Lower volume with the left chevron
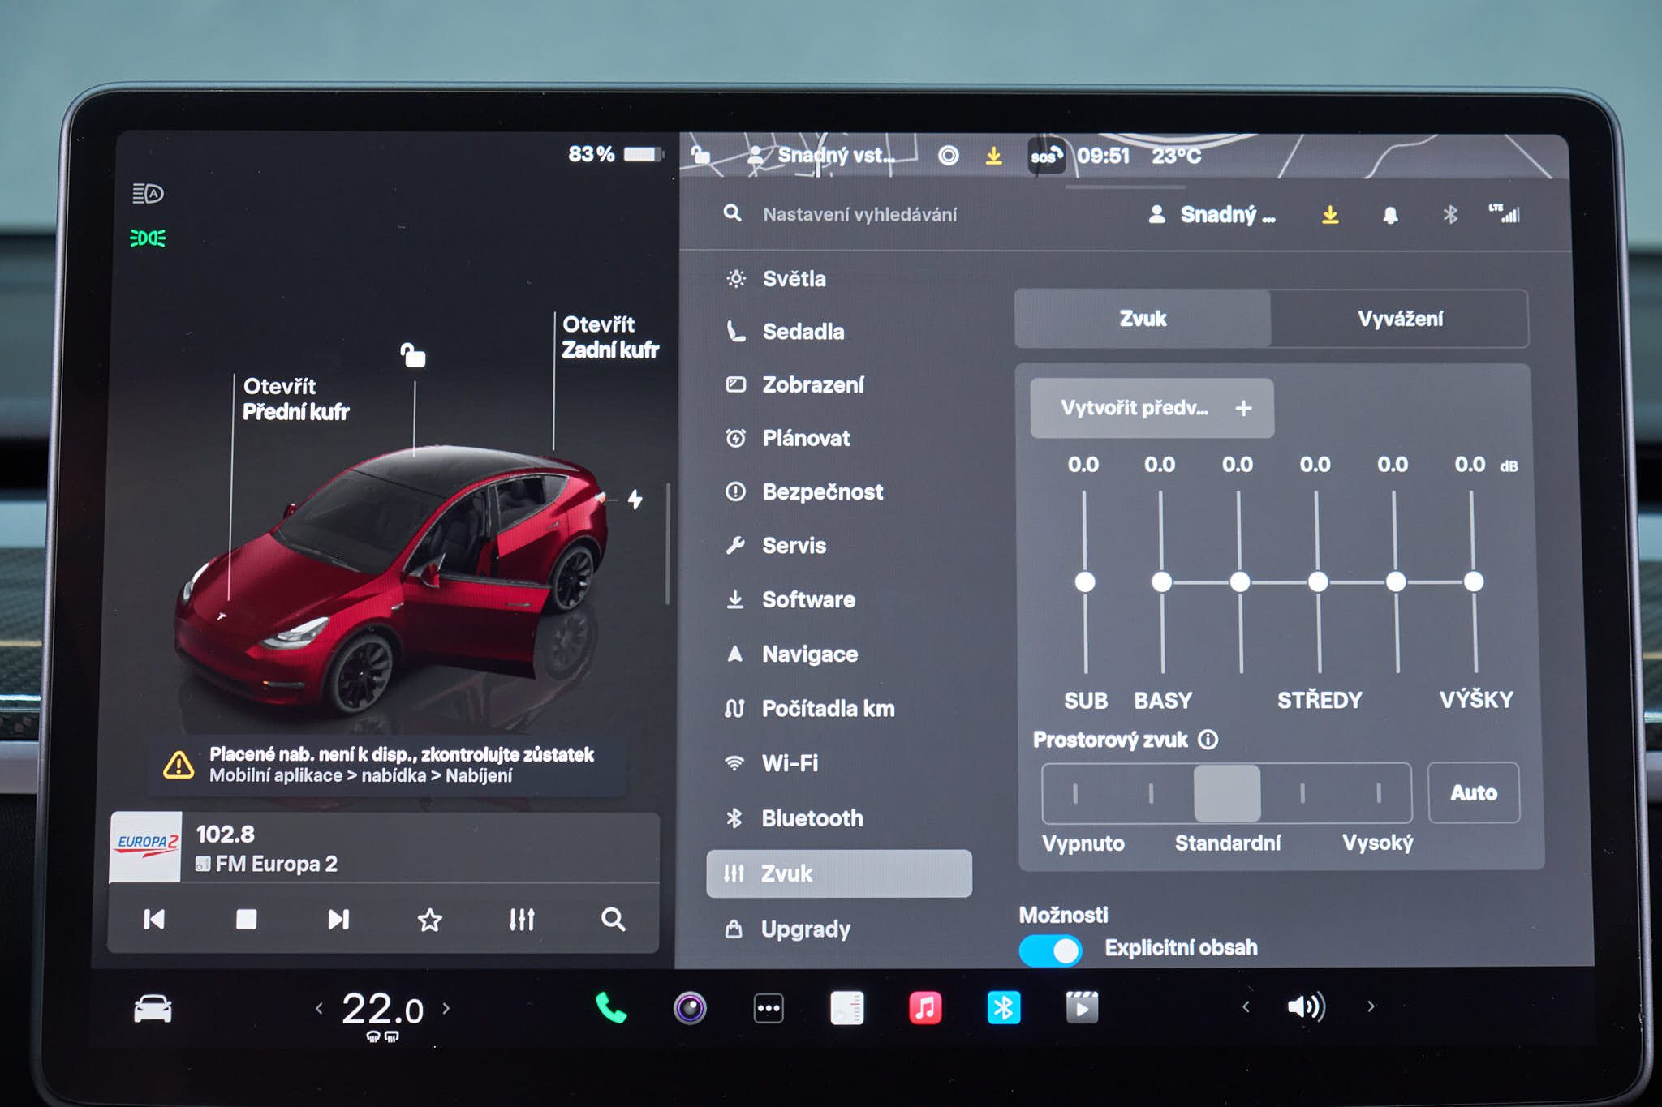Screen dimensions: 1662x1107 pyautogui.click(x=1246, y=1006)
